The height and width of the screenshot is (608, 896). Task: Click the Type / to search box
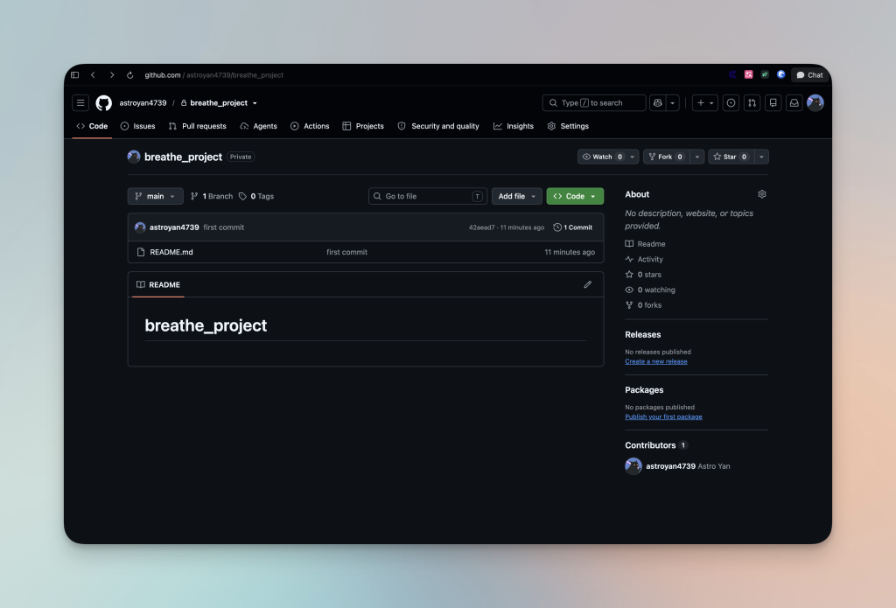[x=594, y=103]
